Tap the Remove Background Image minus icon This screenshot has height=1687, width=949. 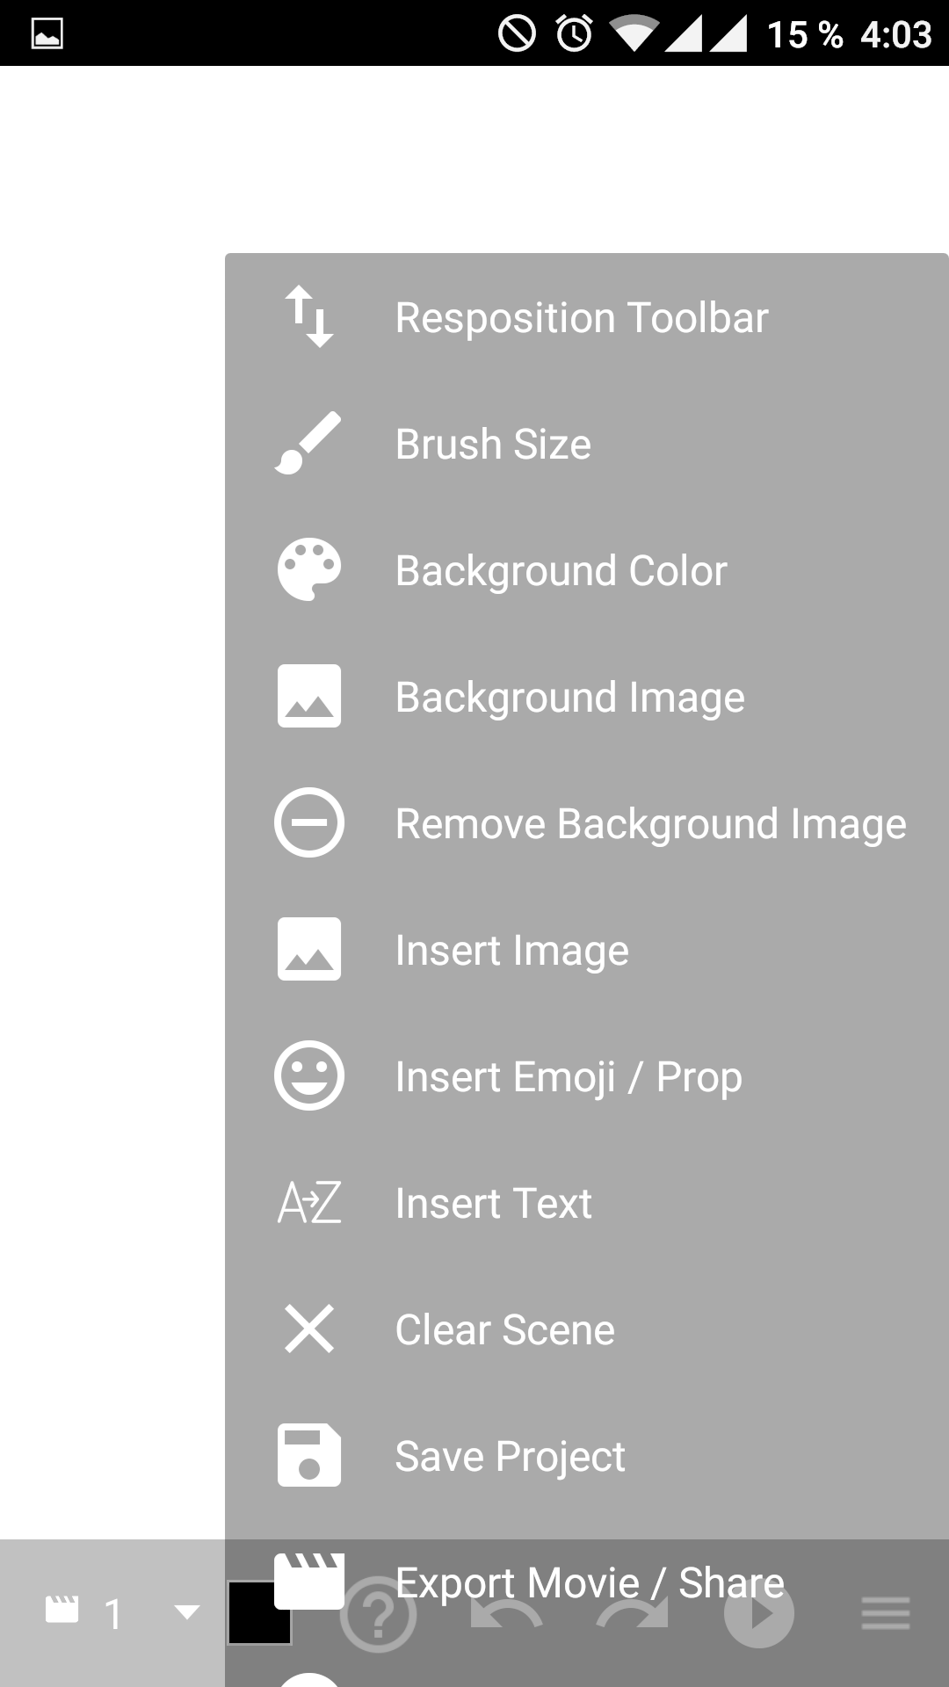pos(308,823)
